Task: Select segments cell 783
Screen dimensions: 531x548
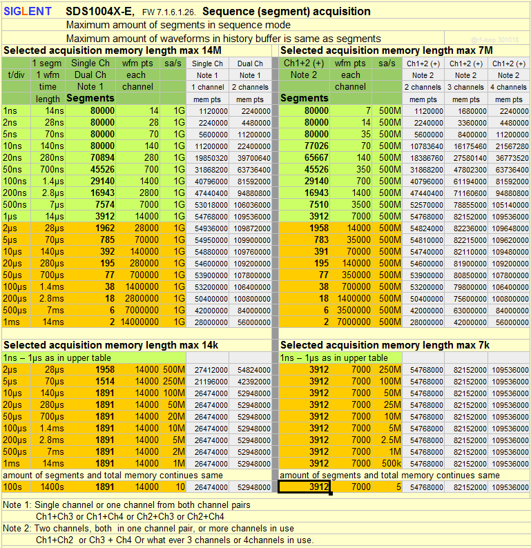Action: pos(304,239)
